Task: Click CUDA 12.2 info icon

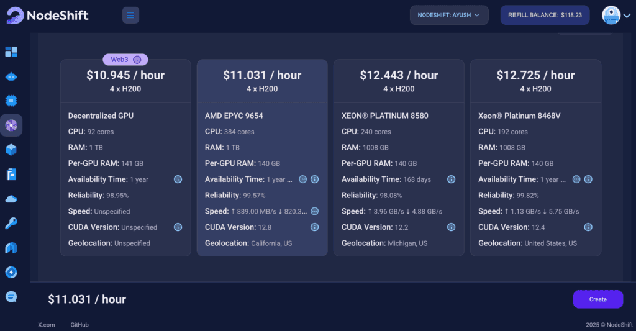Action: tap(451, 227)
